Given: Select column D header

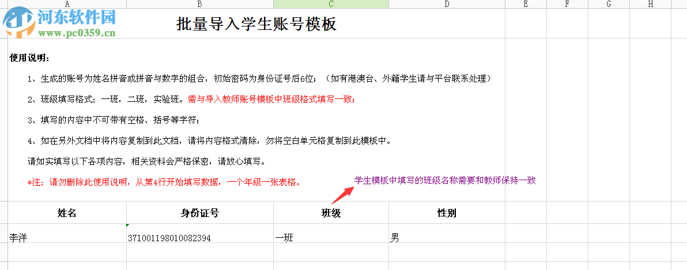Looking at the screenshot, I should [x=447, y=4].
